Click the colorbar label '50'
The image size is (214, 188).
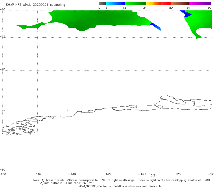click(x=171, y=8)
